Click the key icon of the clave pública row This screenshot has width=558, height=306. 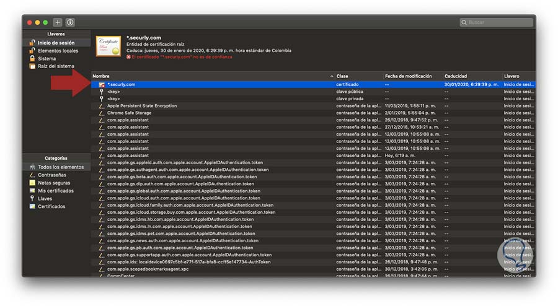(102, 92)
